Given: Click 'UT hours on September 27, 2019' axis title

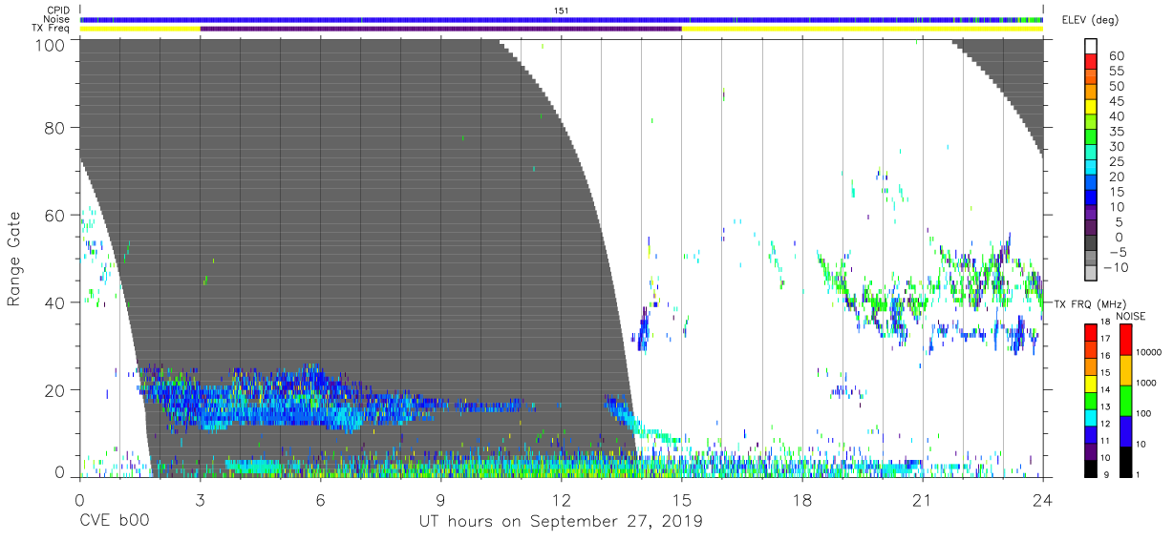Looking at the screenshot, I should [x=561, y=522].
